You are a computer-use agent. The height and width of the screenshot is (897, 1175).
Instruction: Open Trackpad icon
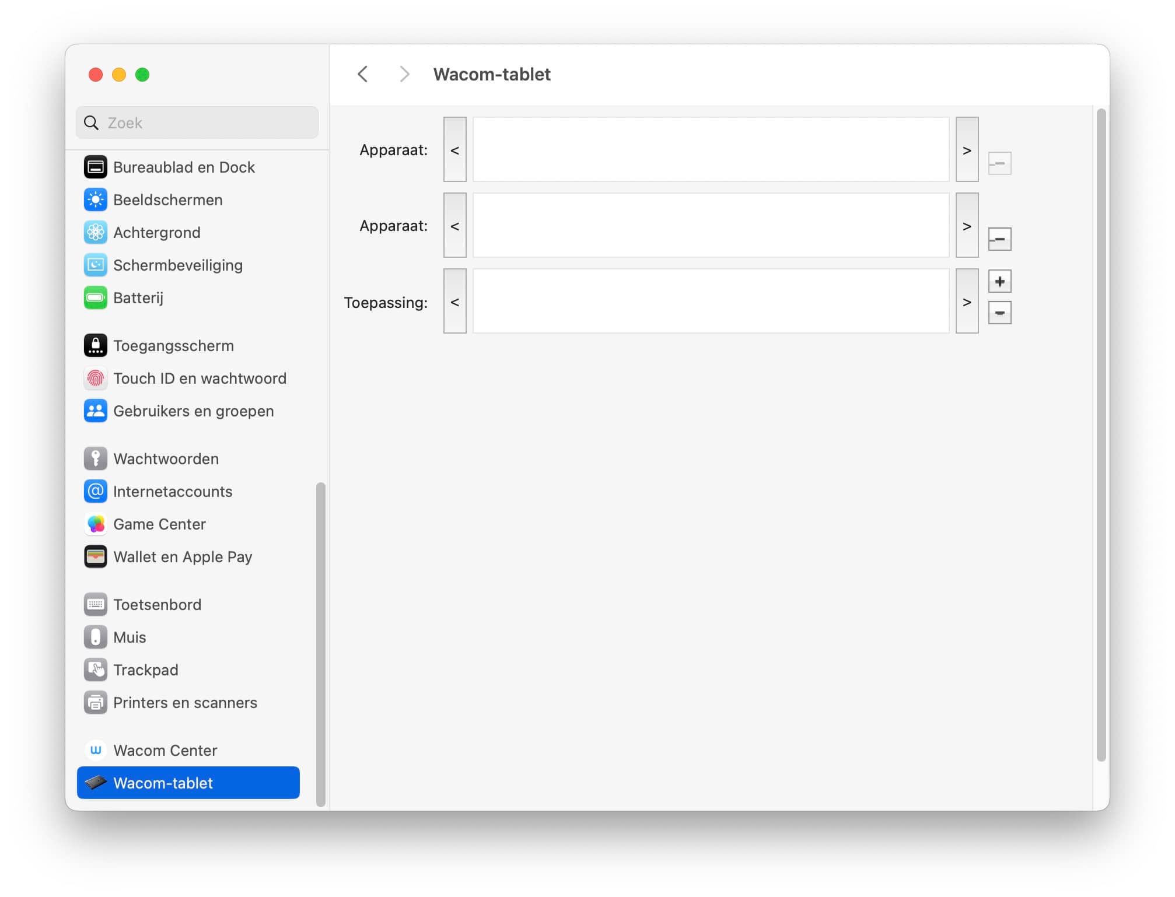[x=96, y=670]
